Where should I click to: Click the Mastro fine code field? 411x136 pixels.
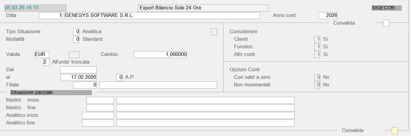(x=100, y=108)
